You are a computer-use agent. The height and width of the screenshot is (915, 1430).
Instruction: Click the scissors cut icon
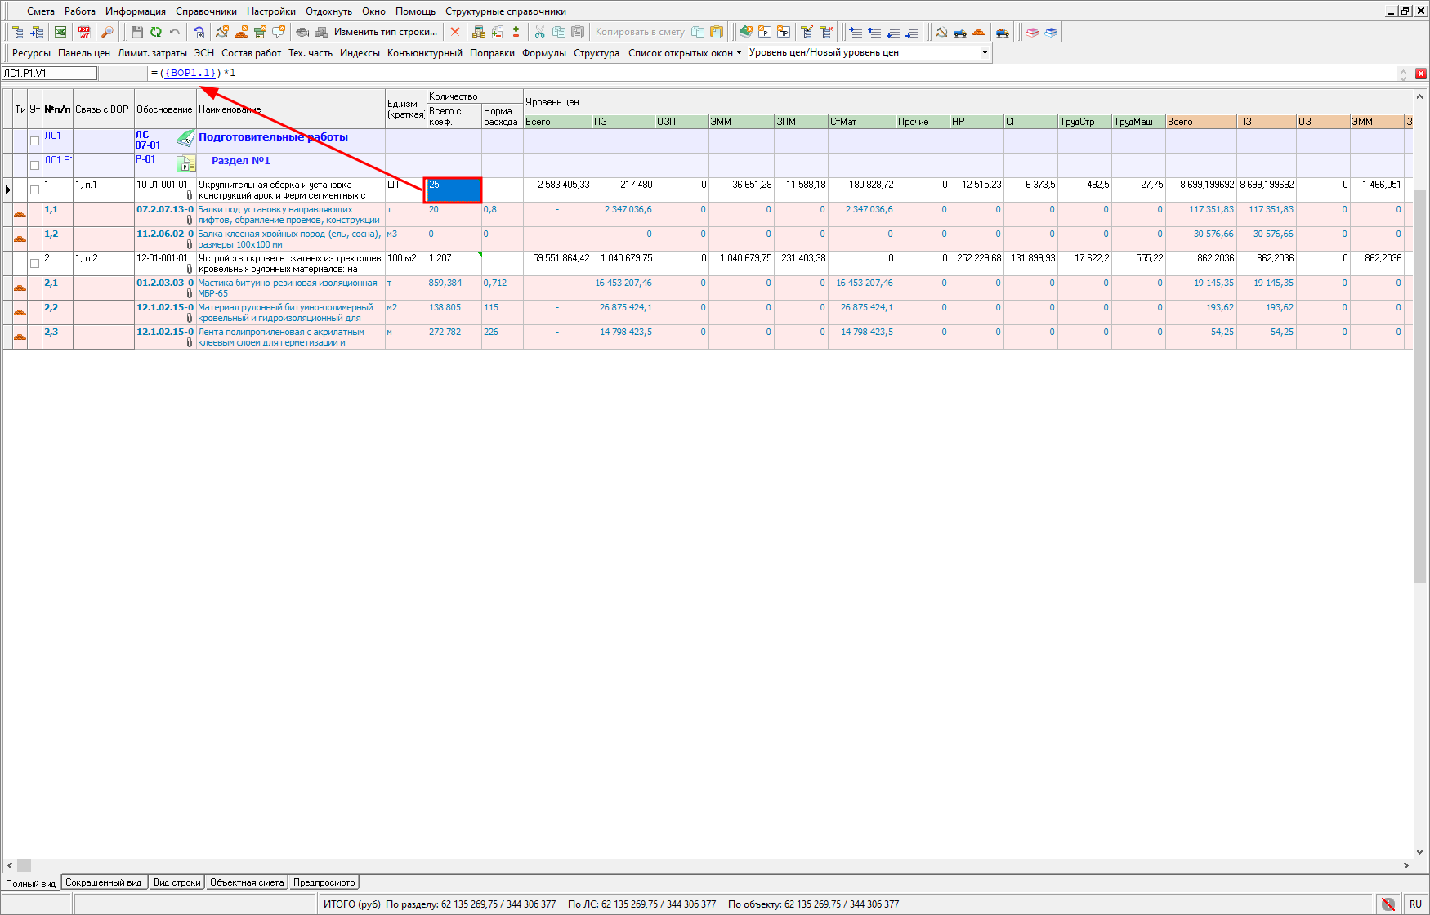coord(539,32)
